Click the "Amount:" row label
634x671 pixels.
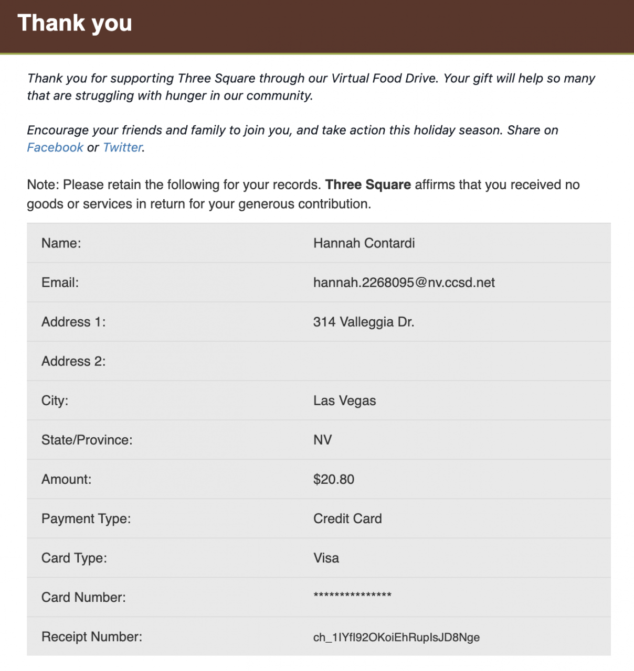(66, 479)
